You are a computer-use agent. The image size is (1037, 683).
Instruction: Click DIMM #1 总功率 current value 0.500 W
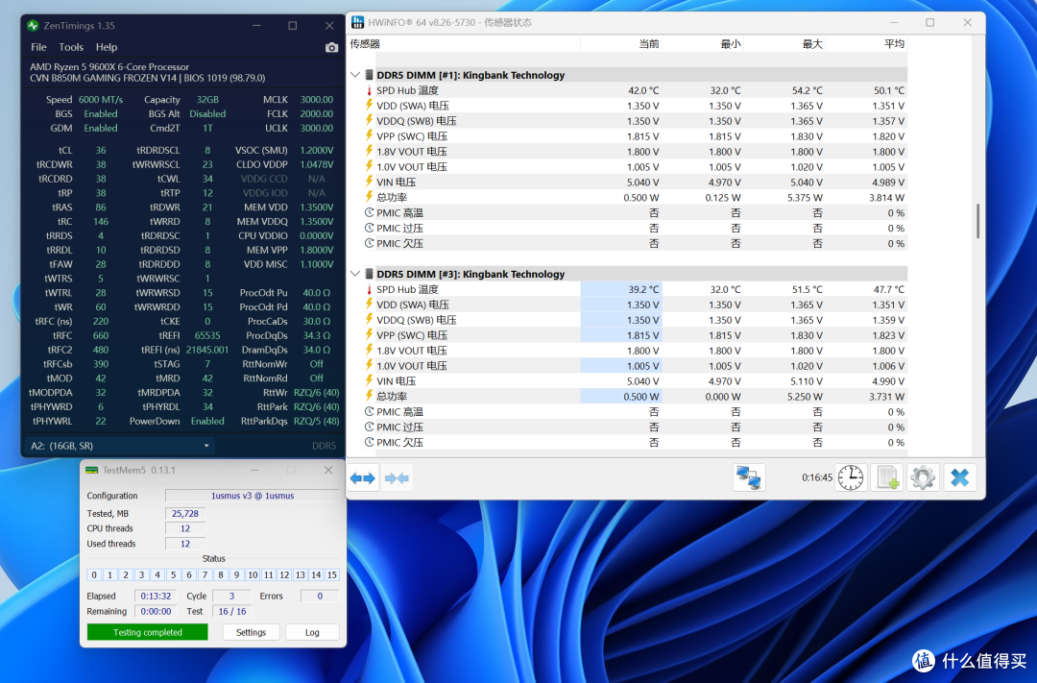(x=640, y=197)
